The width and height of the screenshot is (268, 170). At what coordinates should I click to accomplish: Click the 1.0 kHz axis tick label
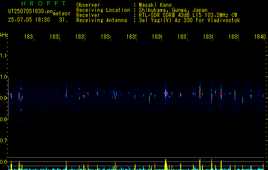[3, 77]
